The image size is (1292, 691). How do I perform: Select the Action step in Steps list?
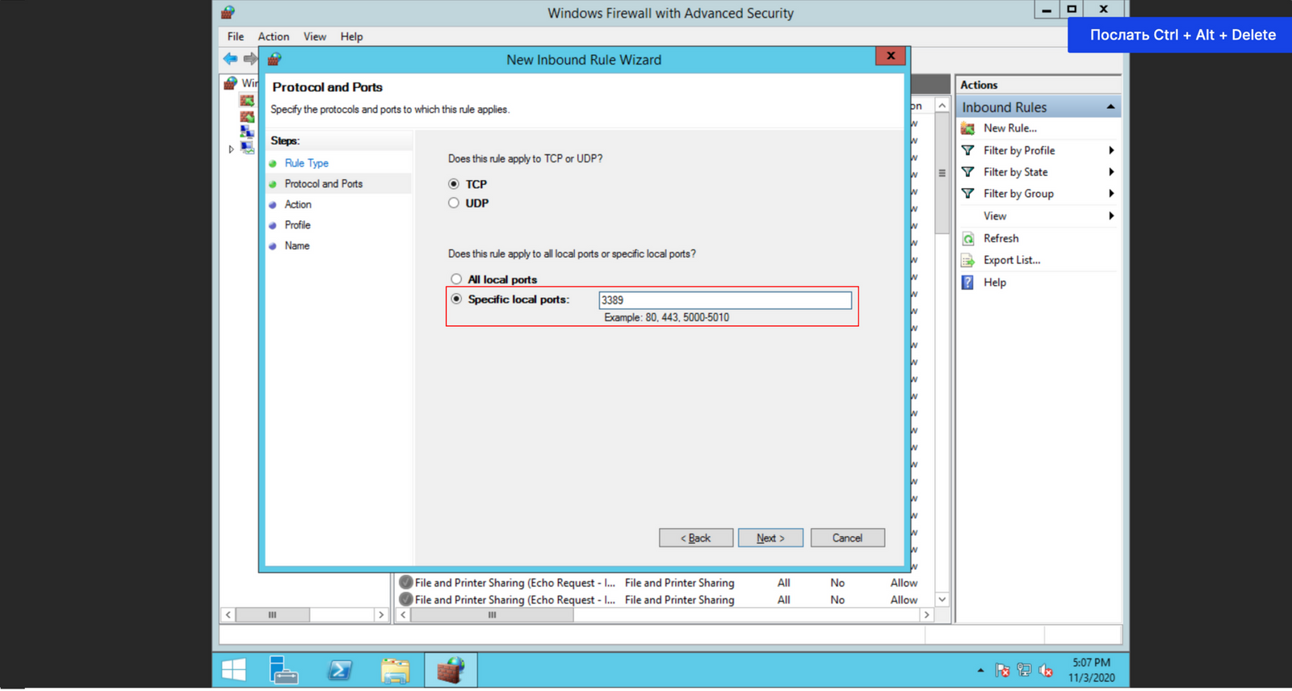pyautogui.click(x=298, y=204)
